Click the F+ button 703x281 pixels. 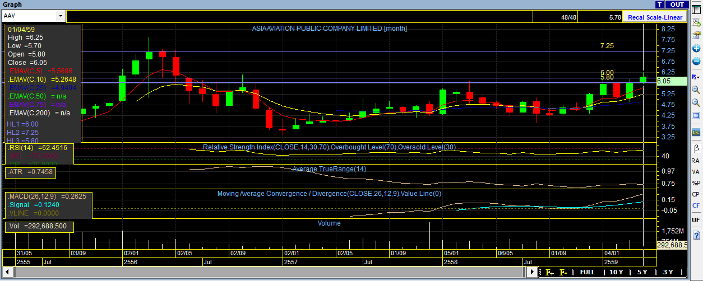click(549, 272)
